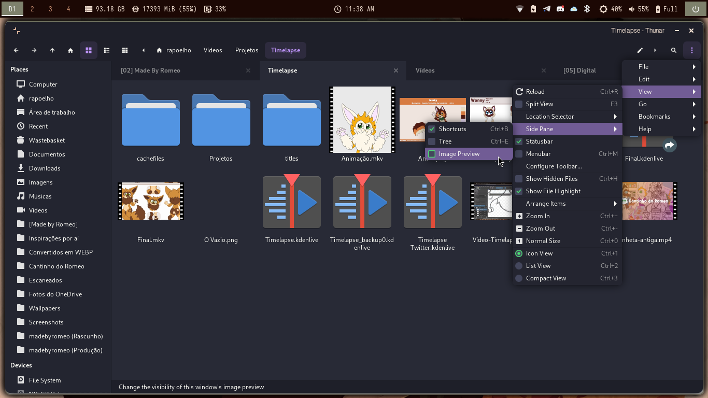Click the pencil edit location icon

[640, 50]
